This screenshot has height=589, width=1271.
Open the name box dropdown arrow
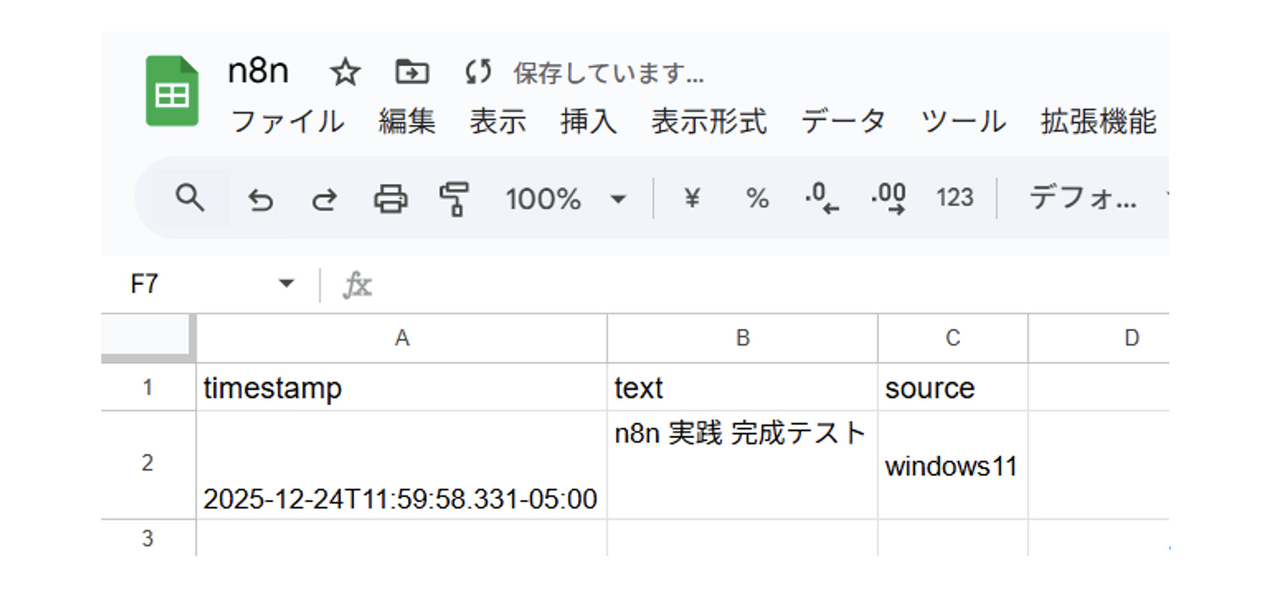[x=286, y=284]
